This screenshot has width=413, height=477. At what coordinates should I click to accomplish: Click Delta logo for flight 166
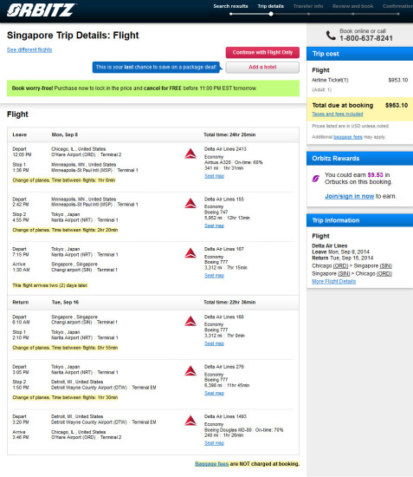(x=190, y=321)
